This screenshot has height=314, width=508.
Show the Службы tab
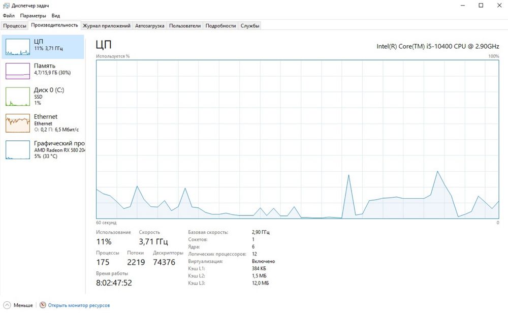pos(250,26)
